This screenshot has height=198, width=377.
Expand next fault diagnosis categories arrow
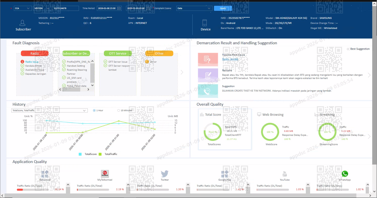tap(182, 72)
